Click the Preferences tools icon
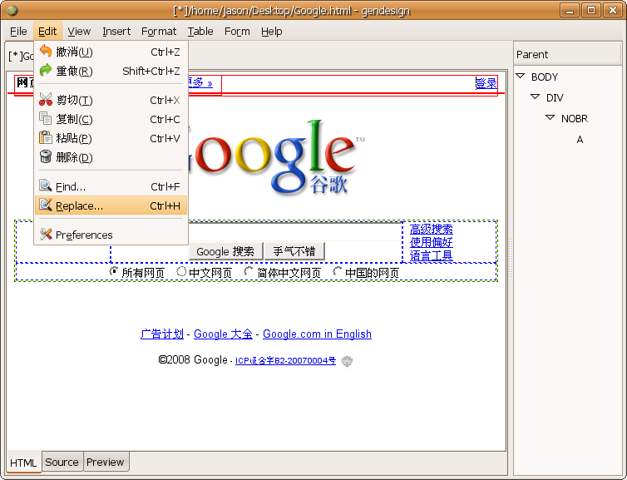Image resolution: width=627 pixels, height=480 pixels. pos(46,234)
